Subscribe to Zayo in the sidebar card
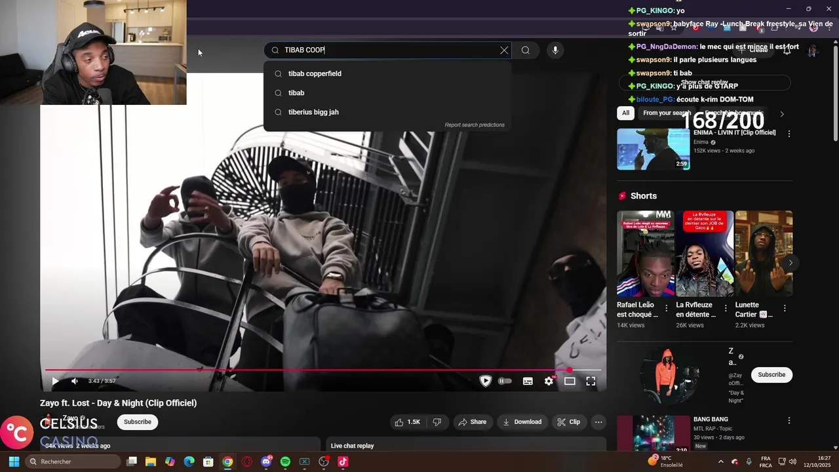This screenshot has height=472, width=839. click(771, 375)
